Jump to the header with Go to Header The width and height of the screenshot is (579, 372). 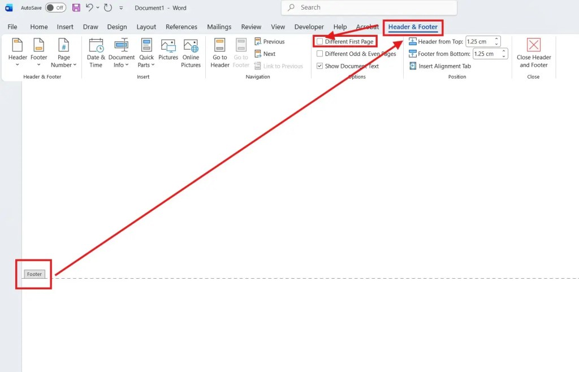coord(219,53)
